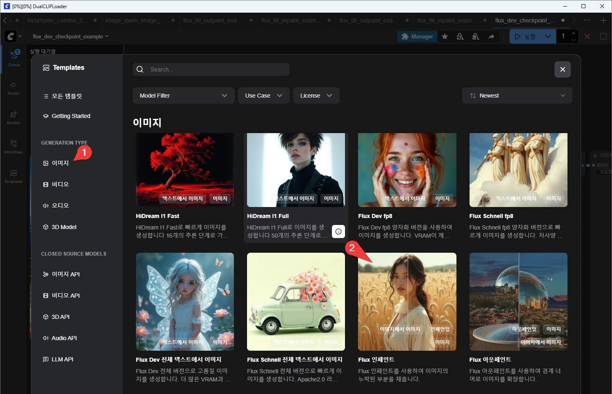Close the Templates dialog
The width and height of the screenshot is (612, 394).
click(562, 69)
